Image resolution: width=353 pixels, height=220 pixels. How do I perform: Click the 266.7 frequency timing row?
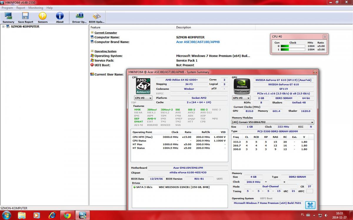pyautogui.click(x=272, y=145)
